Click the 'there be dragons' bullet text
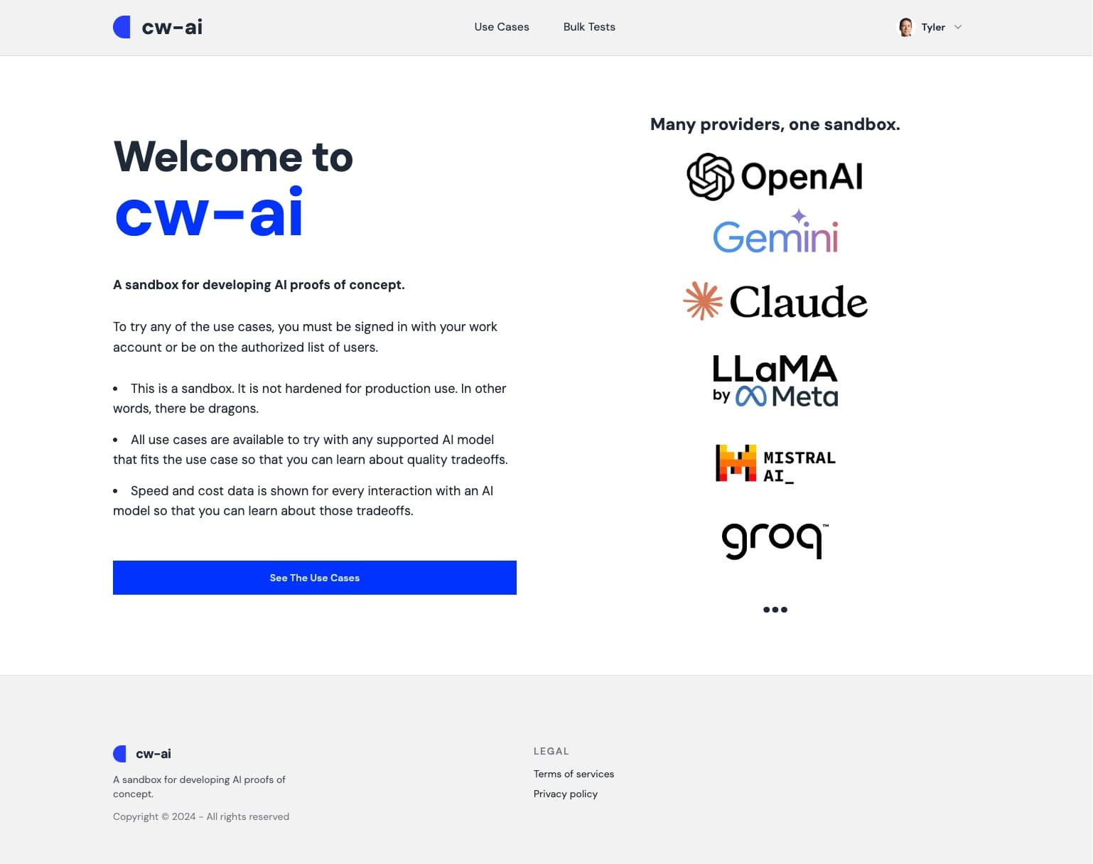The image size is (1093, 864). click(x=311, y=399)
